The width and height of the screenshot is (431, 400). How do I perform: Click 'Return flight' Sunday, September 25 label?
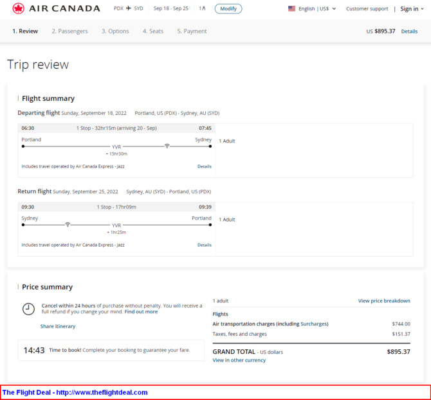(68, 191)
